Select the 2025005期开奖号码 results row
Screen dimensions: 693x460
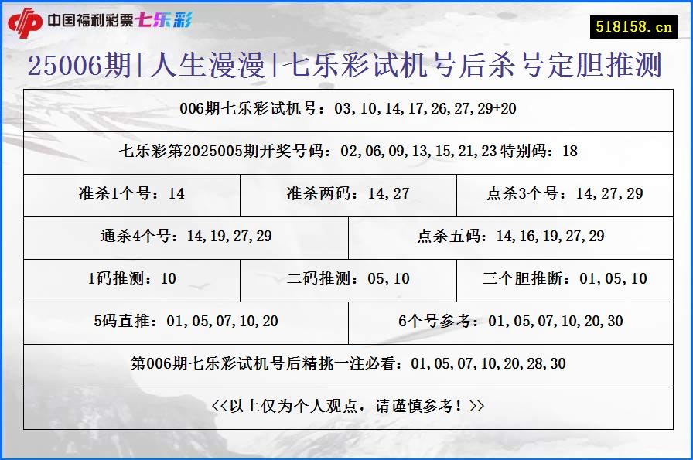346,152
